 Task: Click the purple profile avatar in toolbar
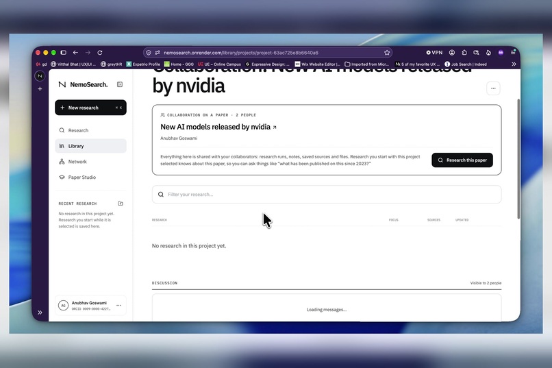point(501,53)
